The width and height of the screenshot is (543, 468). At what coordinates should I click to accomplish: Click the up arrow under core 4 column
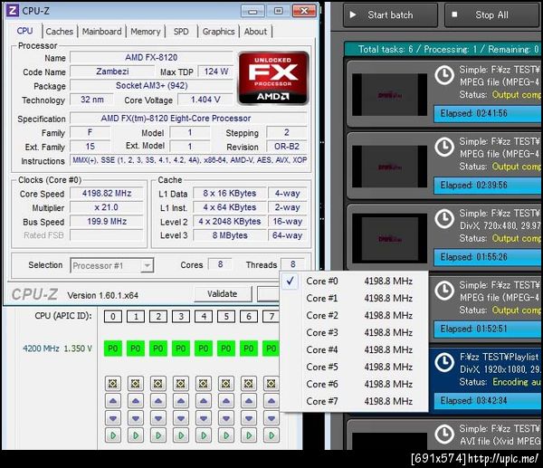click(204, 401)
